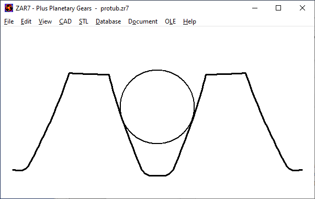Click the ZAR7 application icon in title bar

[9, 8]
